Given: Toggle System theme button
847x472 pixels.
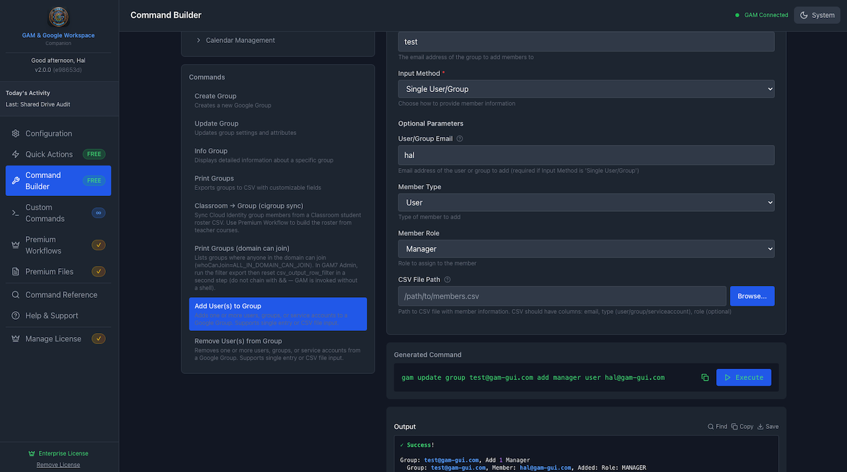Looking at the screenshot, I should point(817,15).
